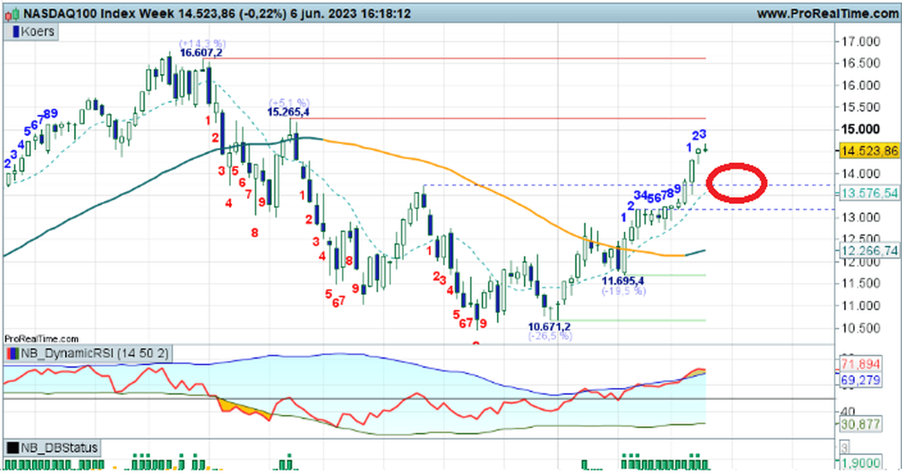Select the 10.671,2 bottom price annotation

click(549, 327)
